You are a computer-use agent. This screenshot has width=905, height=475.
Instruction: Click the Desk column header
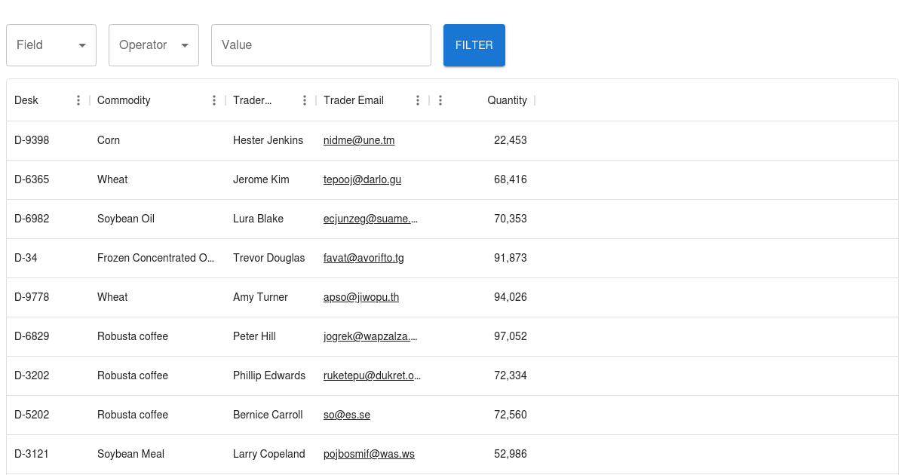[26, 100]
